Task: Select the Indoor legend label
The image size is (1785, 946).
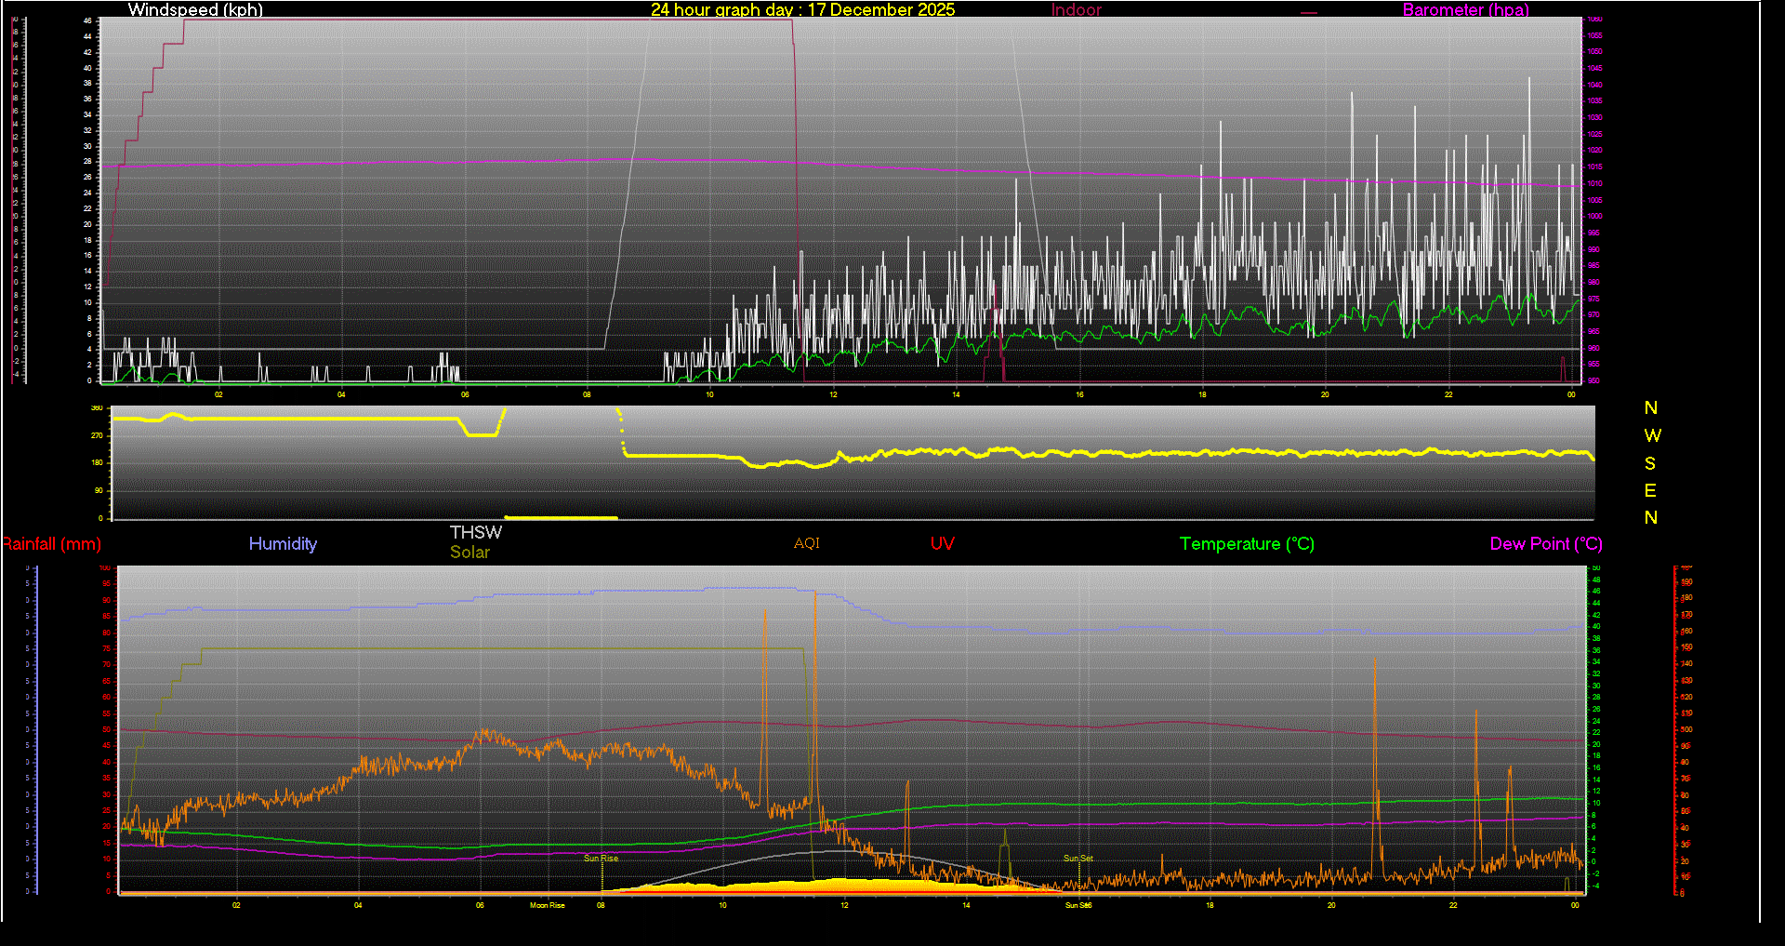Action: (x=1076, y=9)
